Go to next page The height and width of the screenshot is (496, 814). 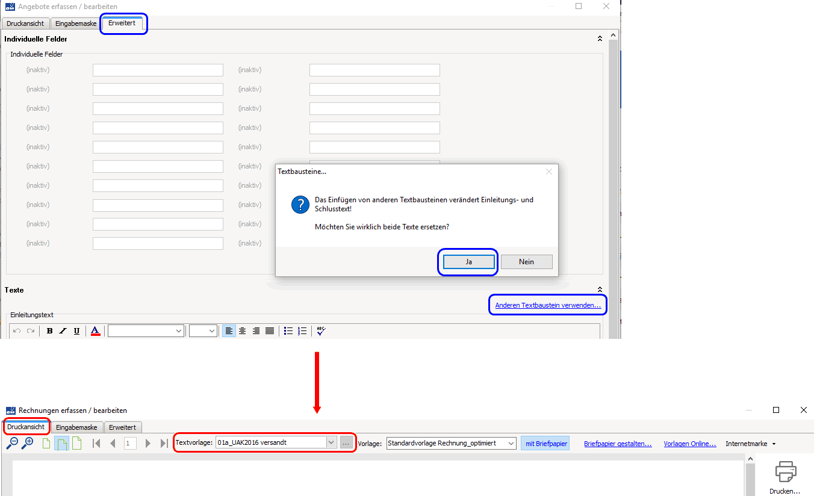coord(148,443)
